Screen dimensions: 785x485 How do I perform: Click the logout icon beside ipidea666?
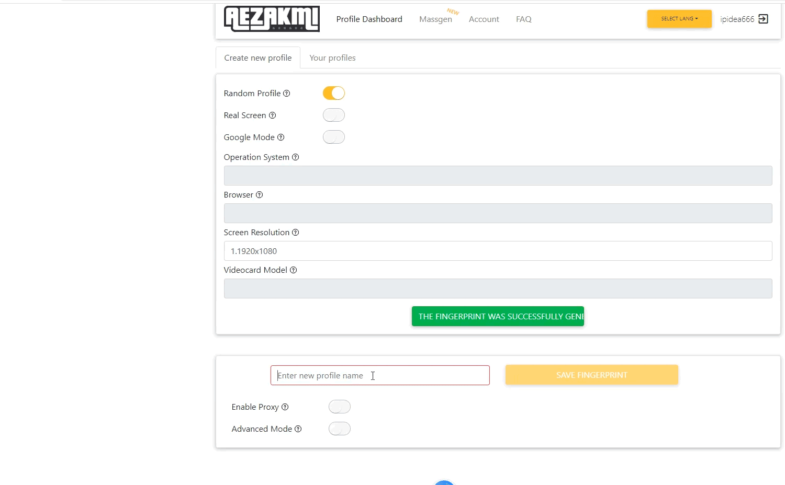[764, 19]
